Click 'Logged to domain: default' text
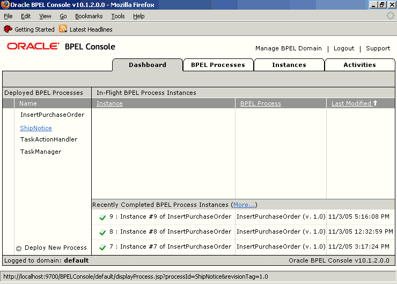This screenshot has width=397, height=284. [x=46, y=260]
